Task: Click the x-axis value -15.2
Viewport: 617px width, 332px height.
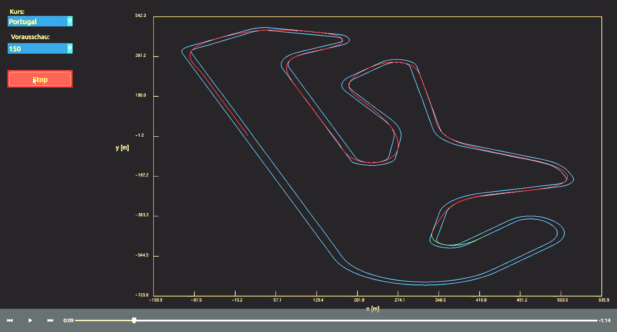Action: (x=237, y=300)
